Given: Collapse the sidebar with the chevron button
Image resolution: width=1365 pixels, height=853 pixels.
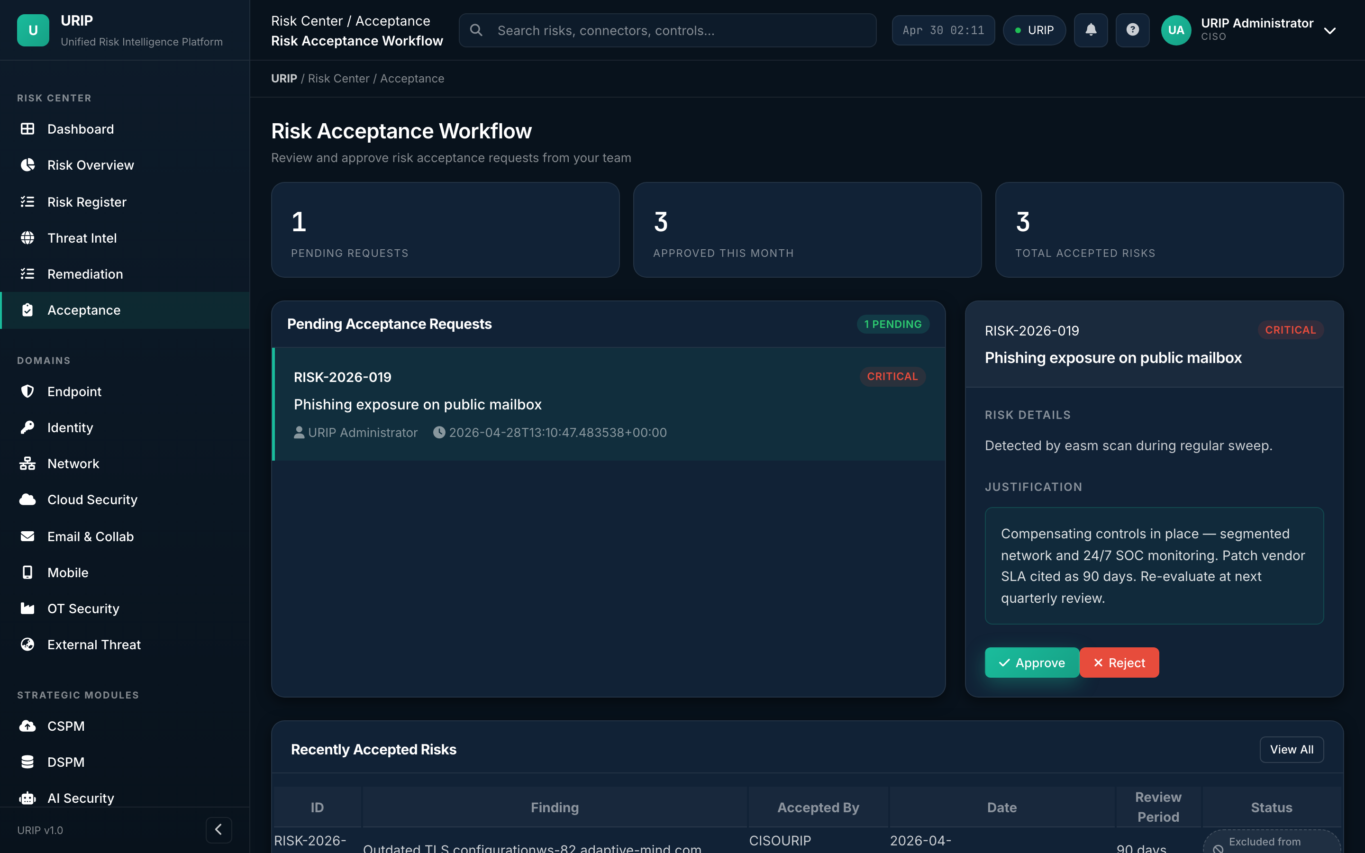Looking at the screenshot, I should 219,829.
